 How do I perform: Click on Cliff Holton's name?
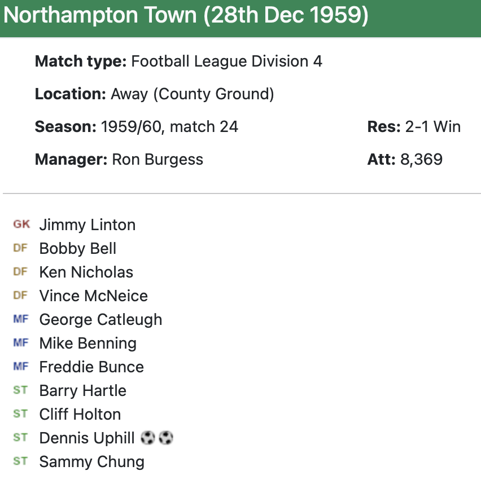[x=80, y=415]
